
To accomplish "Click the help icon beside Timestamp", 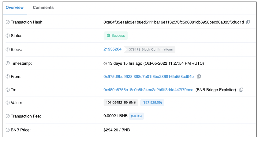I will pyautogui.click(x=8, y=63).
